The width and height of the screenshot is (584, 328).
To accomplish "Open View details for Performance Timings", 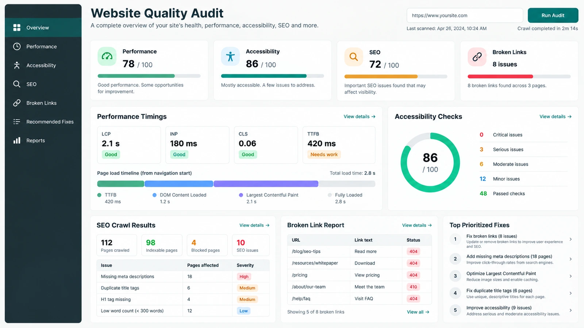I will click(359, 117).
